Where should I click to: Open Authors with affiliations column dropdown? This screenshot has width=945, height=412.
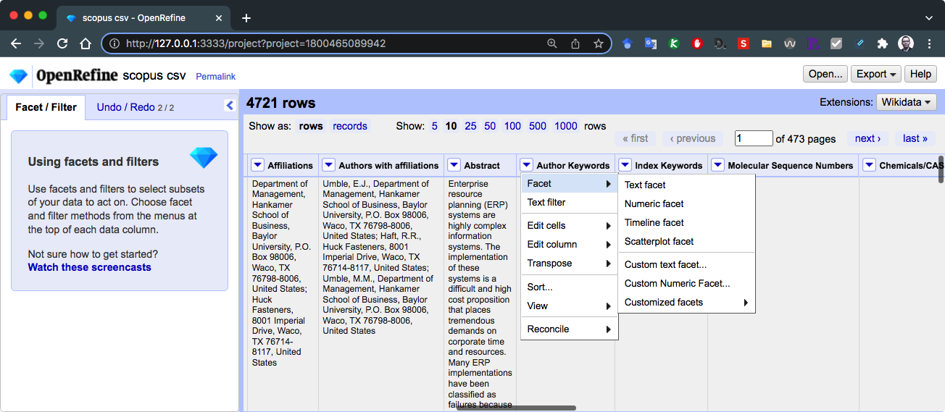tap(328, 165)
